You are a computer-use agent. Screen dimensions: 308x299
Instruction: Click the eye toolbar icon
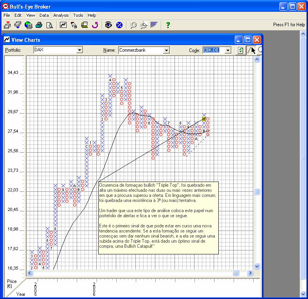point(108,25)
